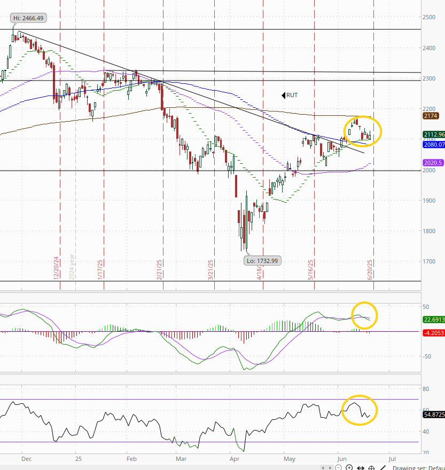This screenshot has height=470, width=445.
Task: Click the 54.8725 RSI value tag
Action: point(434,415)
